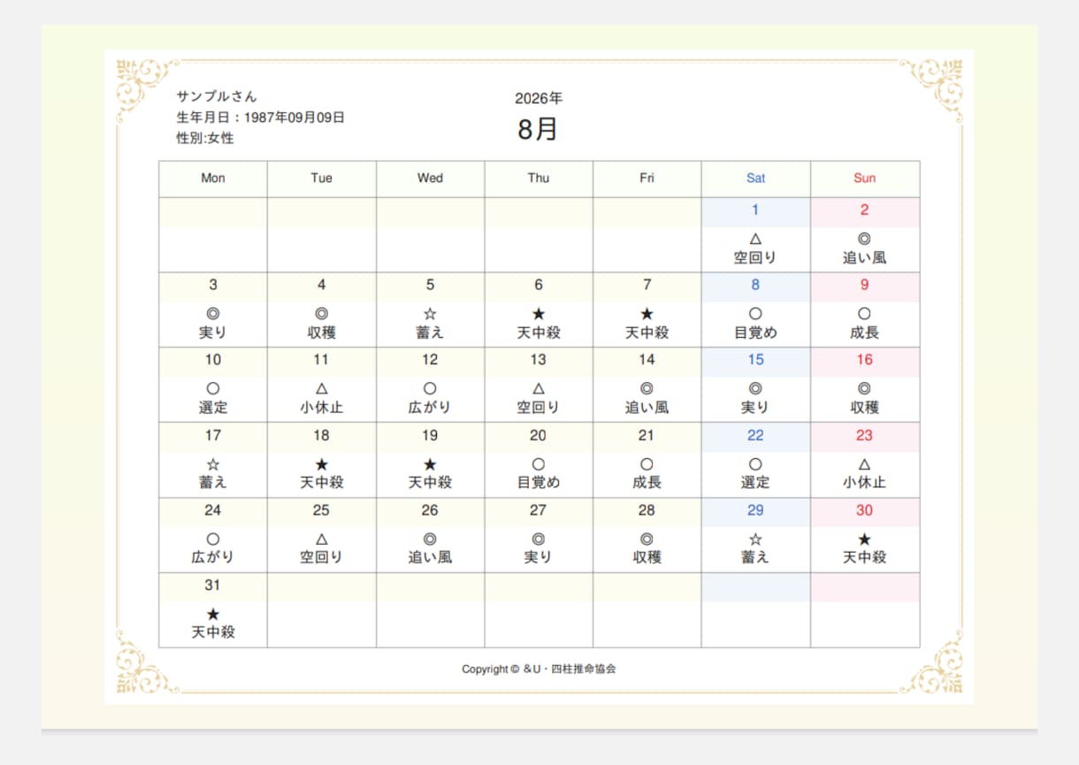The width and height of the screenshot is (1079, 765).
Task: Click the double circle on August 16
Action: click(x=864, y=388)
